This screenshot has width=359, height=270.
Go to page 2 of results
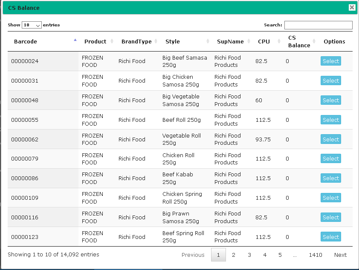pos(234,255)
